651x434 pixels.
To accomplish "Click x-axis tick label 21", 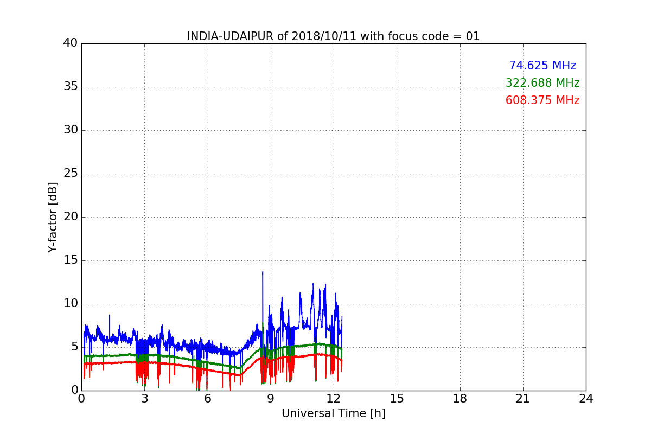I will tap(523, 398).
